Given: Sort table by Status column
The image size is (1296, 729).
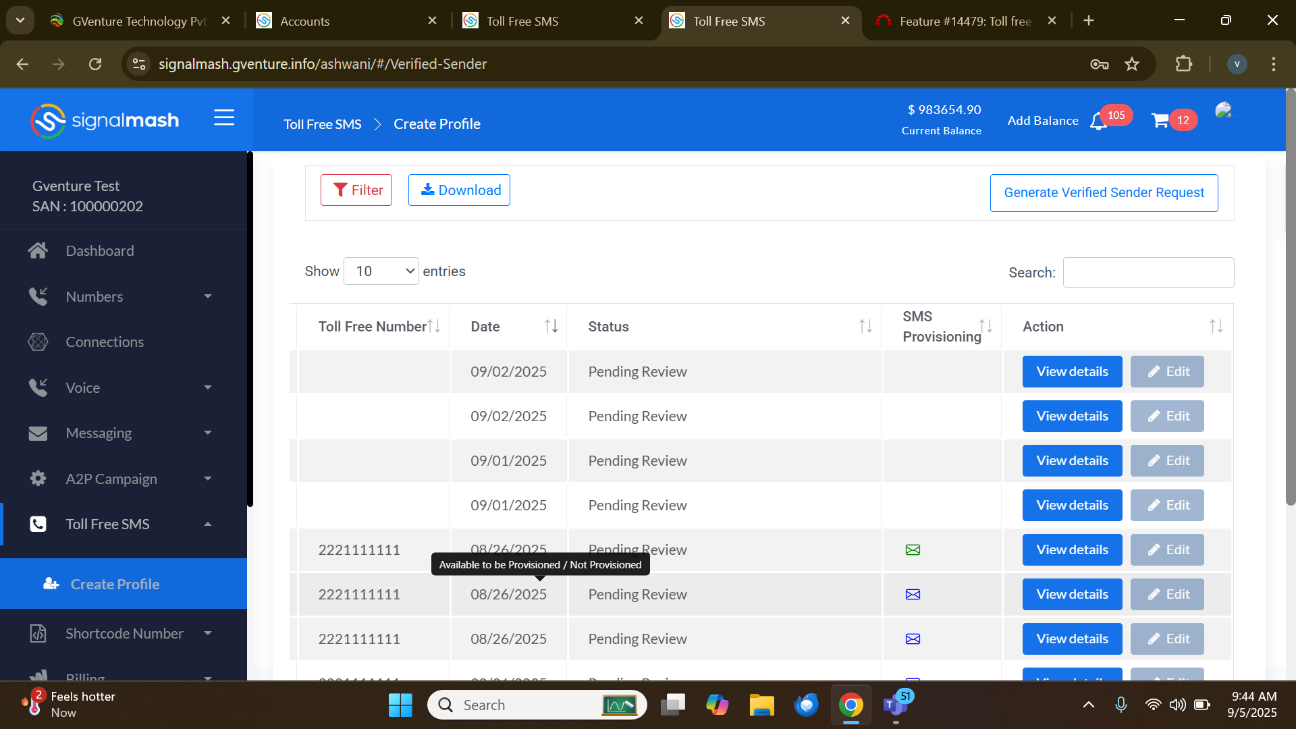Looking at the screenshot, I should click(865, 327).
